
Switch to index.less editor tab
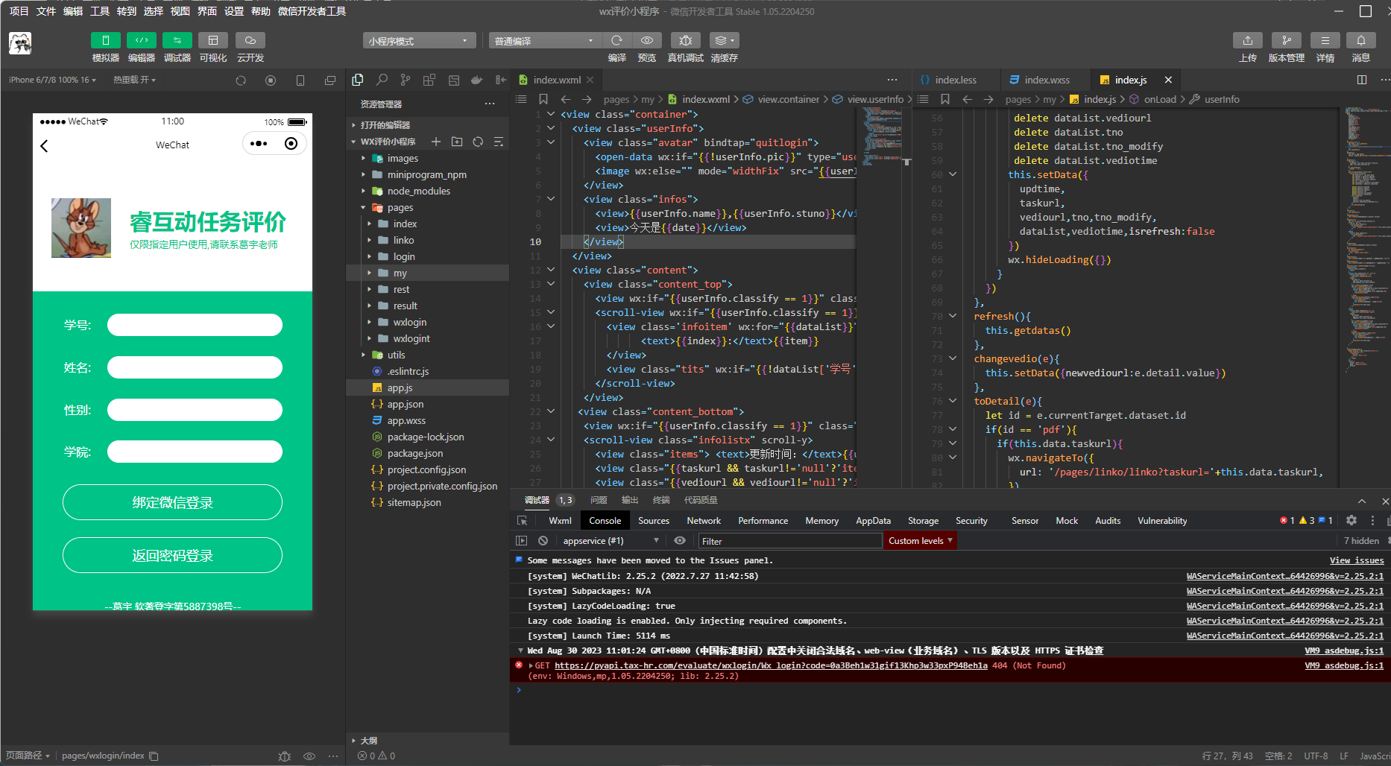click(956, 80)
